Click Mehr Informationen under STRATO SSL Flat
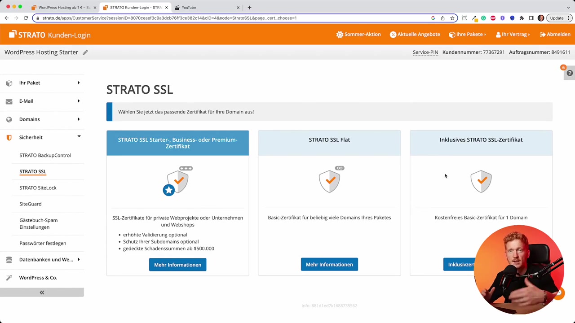Screen dimensions: 575x323 pyautogui.click(x=329, y=264)
